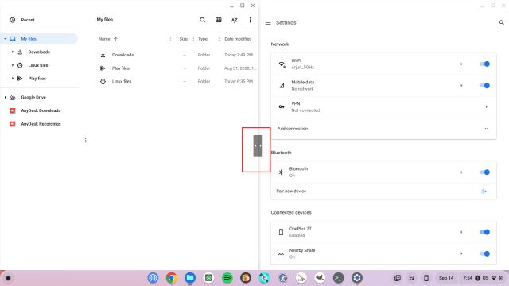Open VPN Not connected row
This screenshot has height=286, width=509.
pyautogui.click(x=383, y=107)
